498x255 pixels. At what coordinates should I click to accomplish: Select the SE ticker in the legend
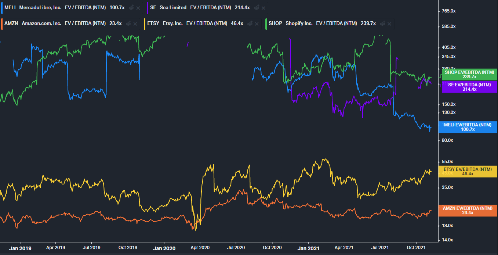click(x=153, y=8)
